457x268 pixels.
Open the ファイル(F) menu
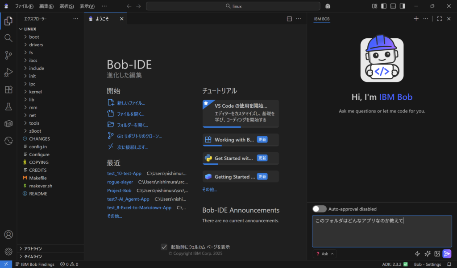point(24,6)
